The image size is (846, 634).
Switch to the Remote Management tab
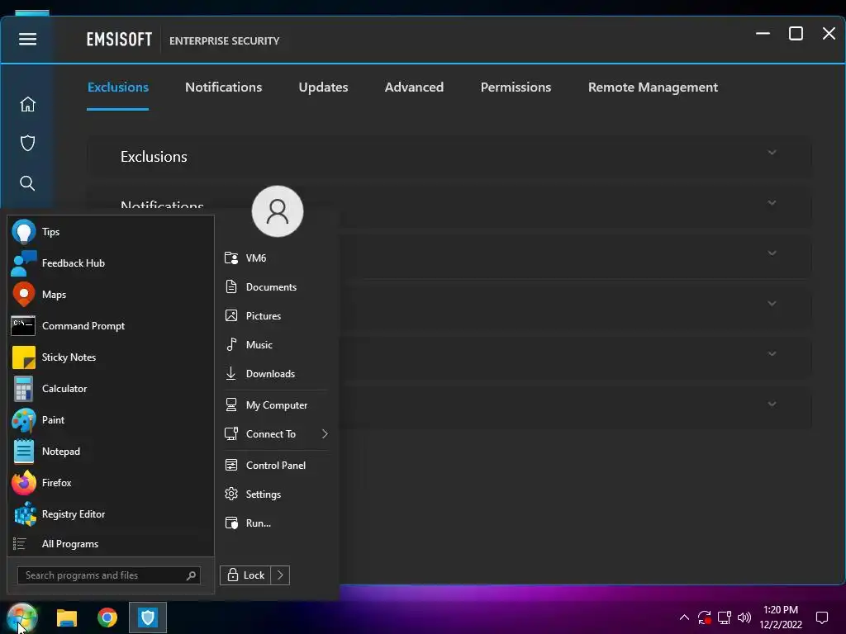pos(653,88)
